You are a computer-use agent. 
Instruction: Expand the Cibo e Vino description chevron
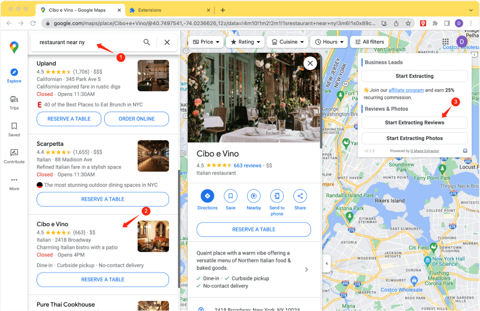point(306,269)
